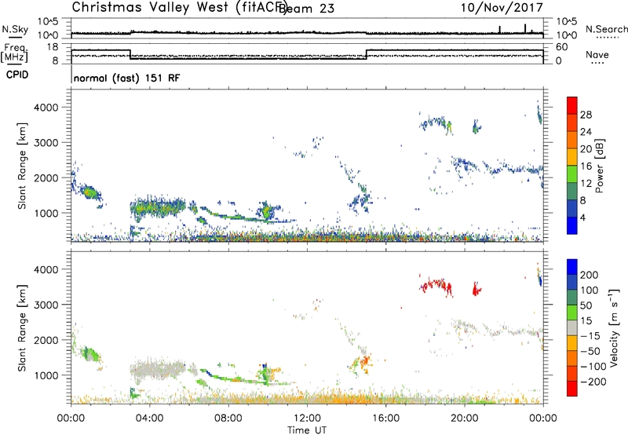
Task: Click the '08:00' time tick label
Action: tap(228, 419)
